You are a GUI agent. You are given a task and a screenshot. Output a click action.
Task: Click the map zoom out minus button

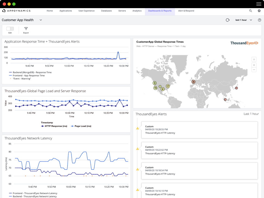coord(254,70)
